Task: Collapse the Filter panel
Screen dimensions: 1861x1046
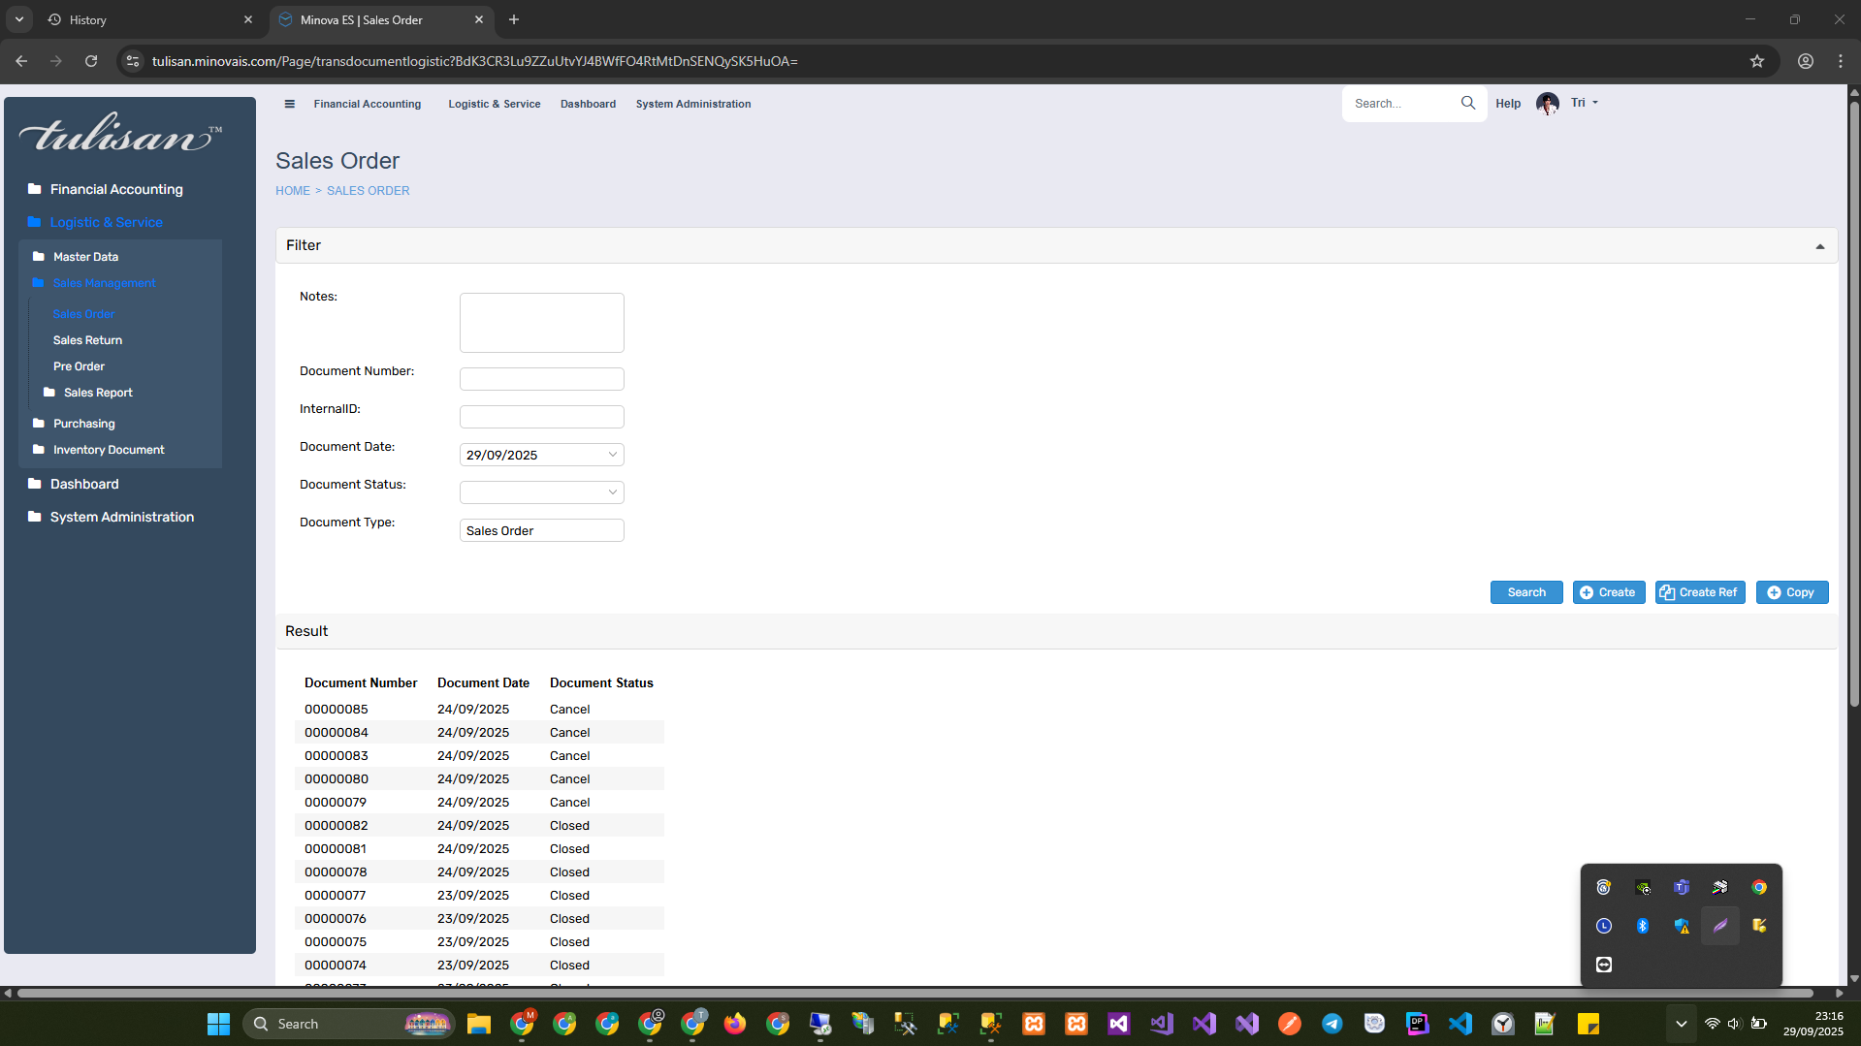Action: [x=1819, y=246]
